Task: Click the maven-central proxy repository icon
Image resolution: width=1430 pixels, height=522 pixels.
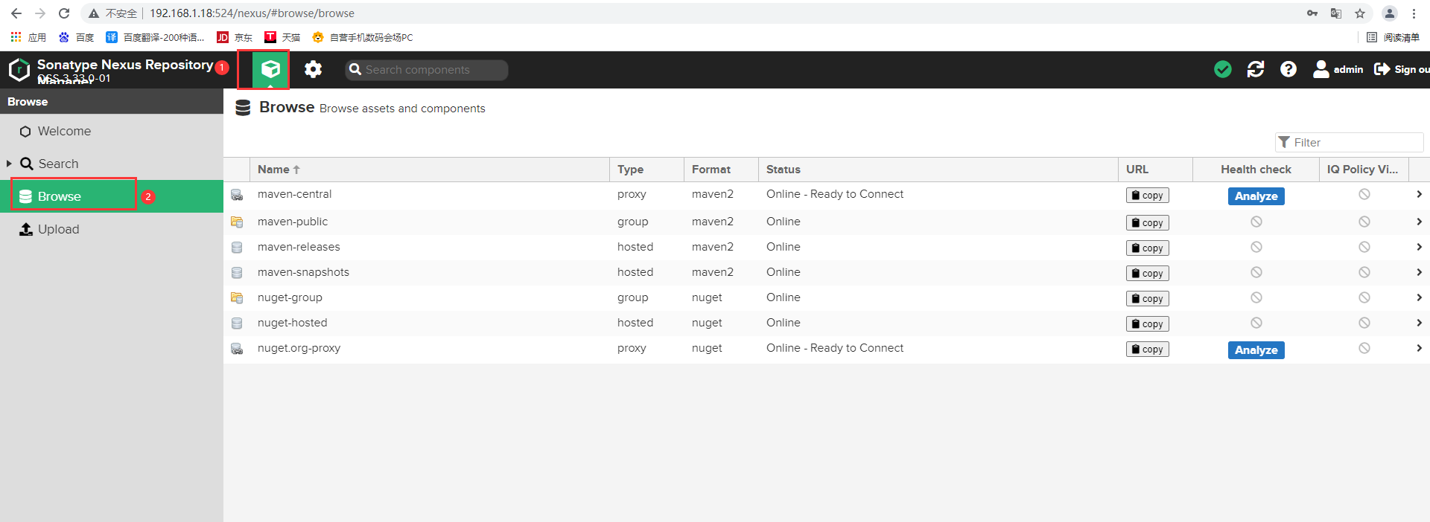Action: 237,195
